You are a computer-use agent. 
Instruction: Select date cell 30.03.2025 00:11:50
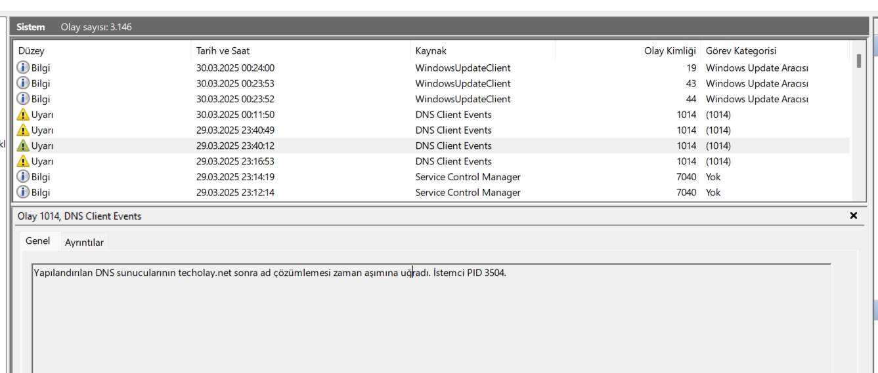click(x=235, y=115)
